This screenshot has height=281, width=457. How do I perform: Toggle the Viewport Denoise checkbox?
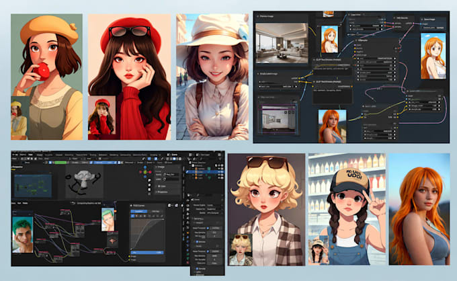[x=197, y=242]
